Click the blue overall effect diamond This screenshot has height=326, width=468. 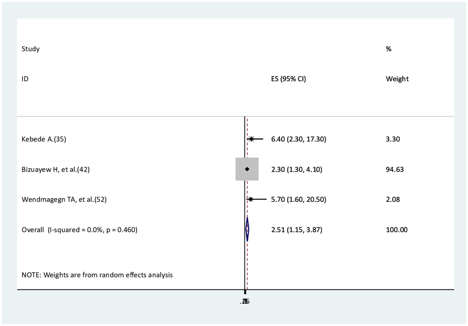pyautogui.click(x=247, y=229)
